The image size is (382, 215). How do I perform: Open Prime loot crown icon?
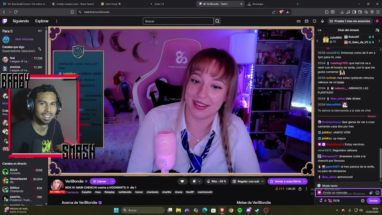(x=298, y=21)
